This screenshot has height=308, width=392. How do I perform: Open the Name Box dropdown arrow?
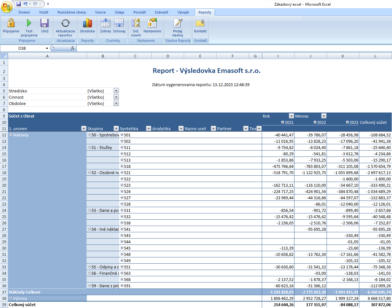click(47, 48)
